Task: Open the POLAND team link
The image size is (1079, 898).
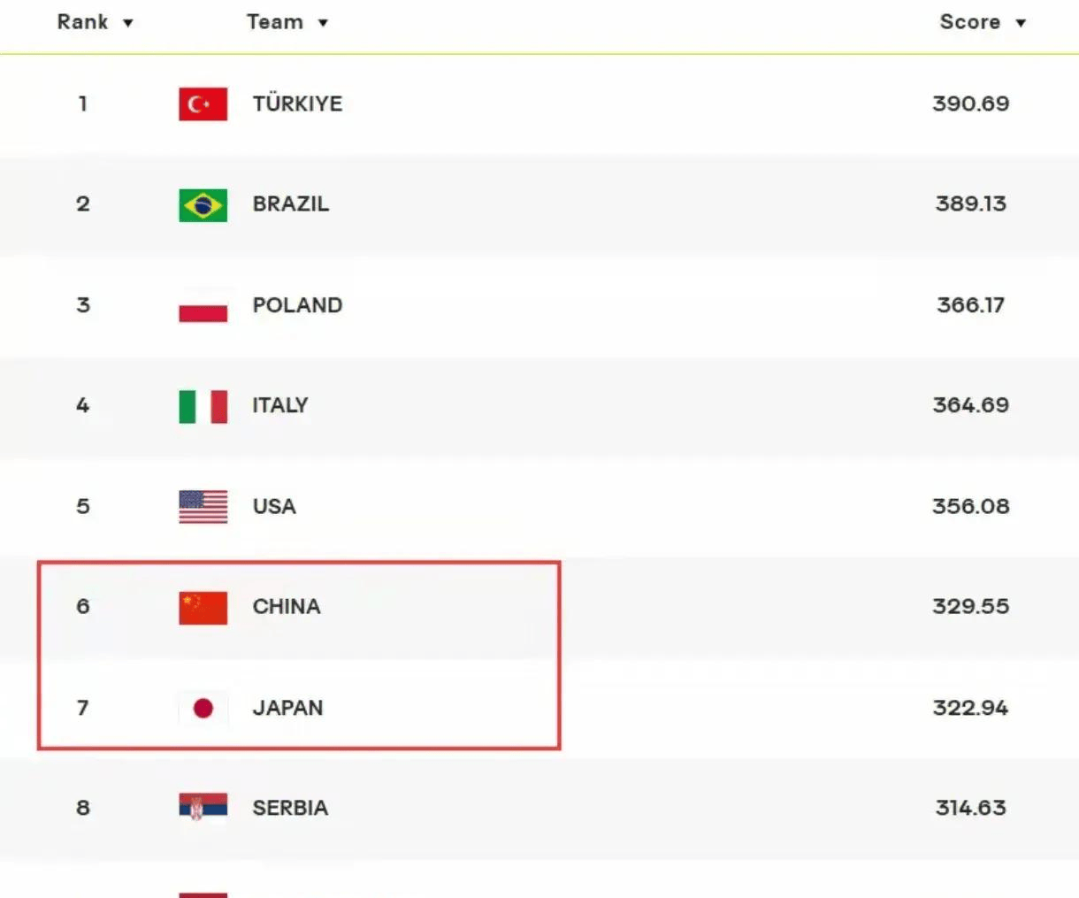Action: (297, 305)
